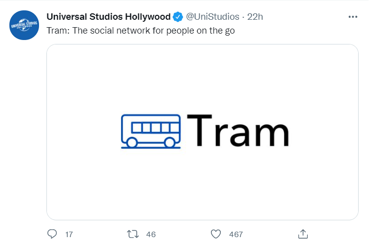369x246 pixels.
Task: Click the retweet count 46
Action: [151, 234]
